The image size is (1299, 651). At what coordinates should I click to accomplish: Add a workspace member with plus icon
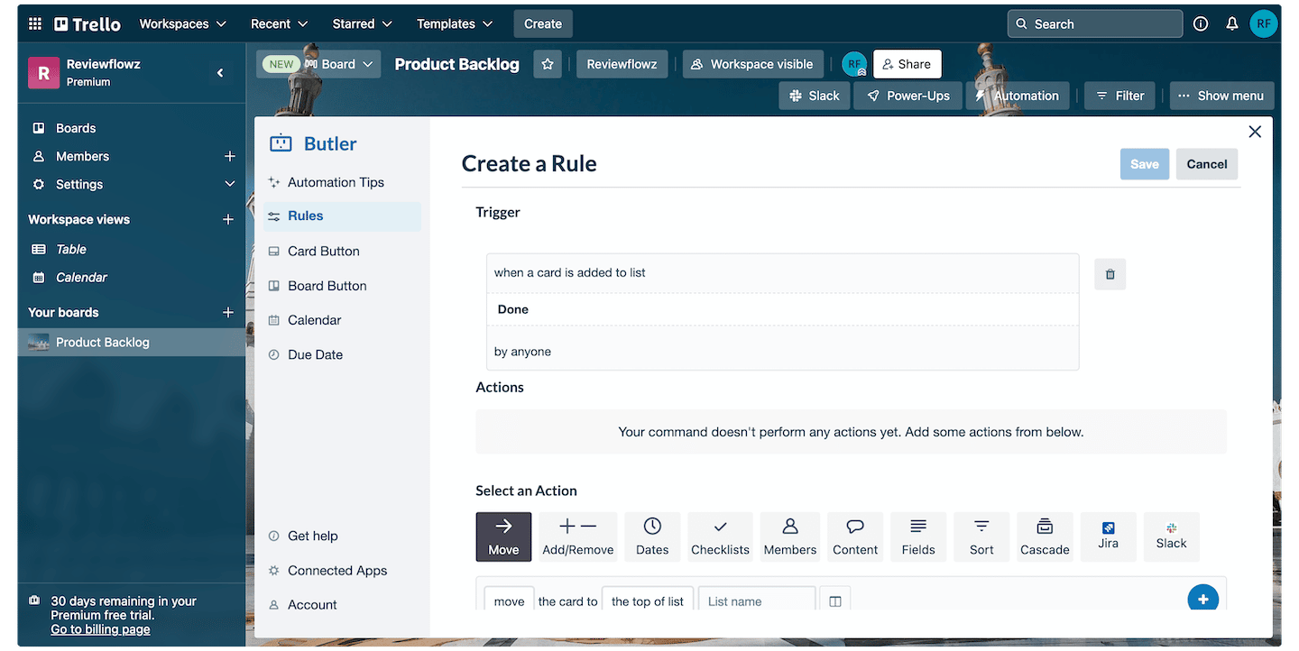229,156
